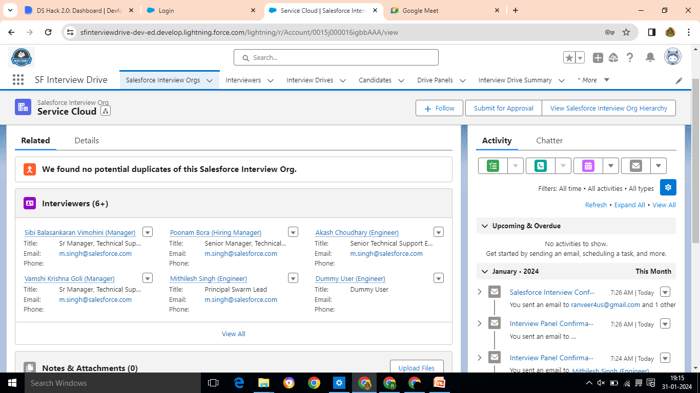Click the New Event calendar icon

pyautogui.click(x=588, y=166)
